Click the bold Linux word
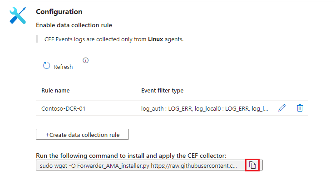 [156, 39]
